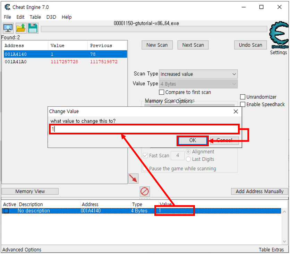Open Memory View
The image size is (290, 254).
(30, 191)
